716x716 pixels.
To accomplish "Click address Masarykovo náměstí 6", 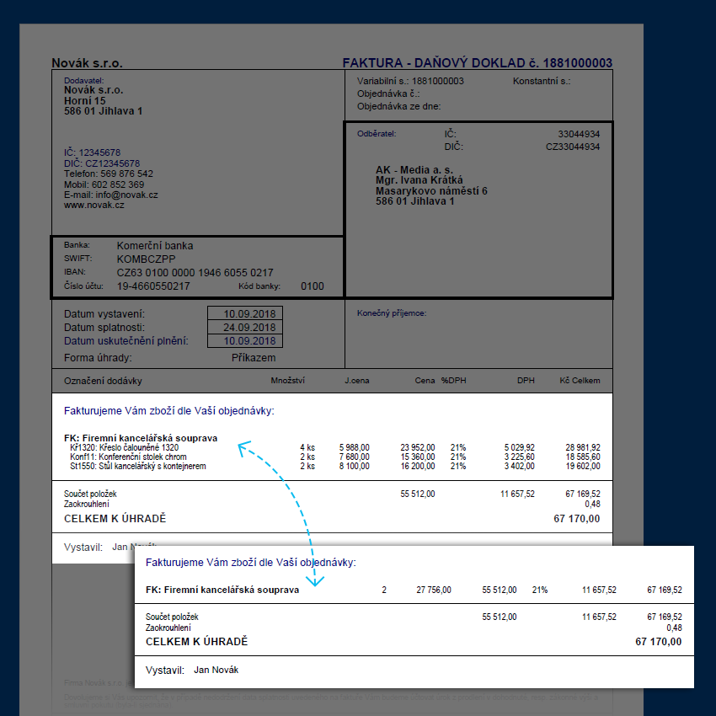I will coord(431,191).
